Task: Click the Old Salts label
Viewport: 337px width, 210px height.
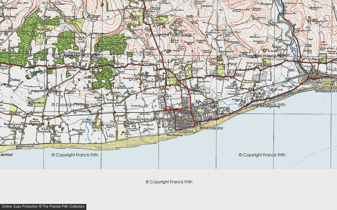Action: pyautogui.click(x=278, y=90)
